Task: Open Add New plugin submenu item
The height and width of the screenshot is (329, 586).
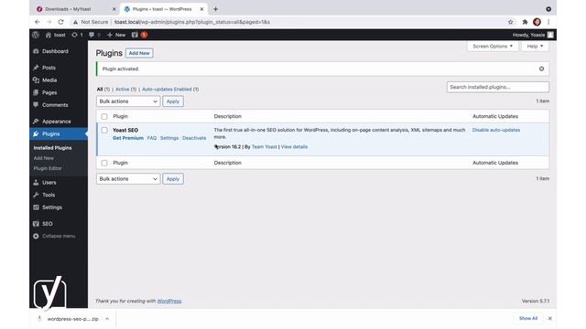Action: click(x=43, y=158)
